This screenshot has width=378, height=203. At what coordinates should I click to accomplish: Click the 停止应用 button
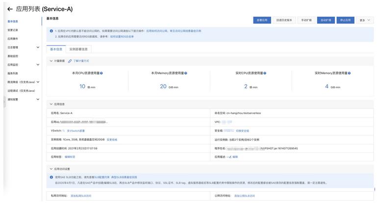point(345,20)
